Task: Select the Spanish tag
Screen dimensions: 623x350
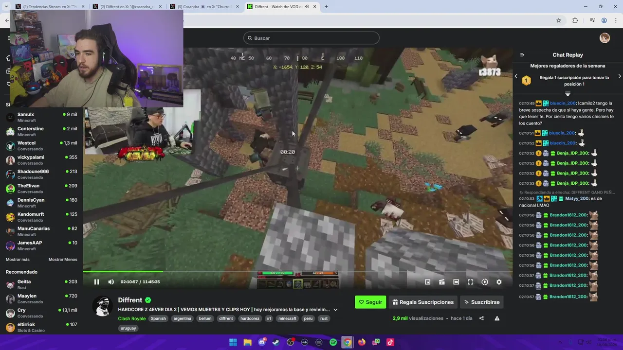Action: pos(158,318)
